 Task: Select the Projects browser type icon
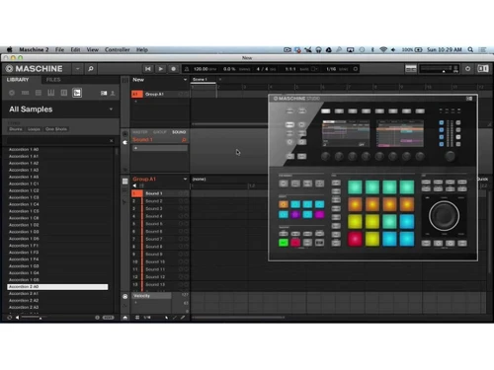point(12,93)
